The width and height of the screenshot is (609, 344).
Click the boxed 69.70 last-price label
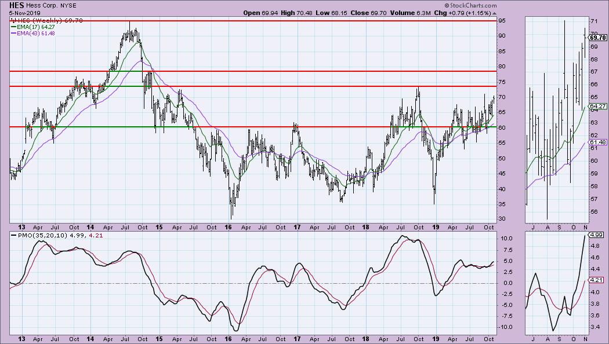pyautogui.click(x=598, y=38)
